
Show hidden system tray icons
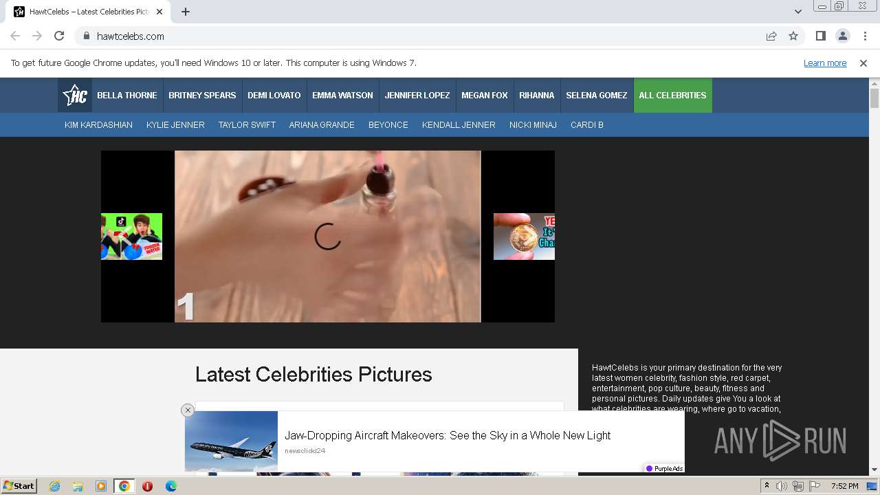767,486
